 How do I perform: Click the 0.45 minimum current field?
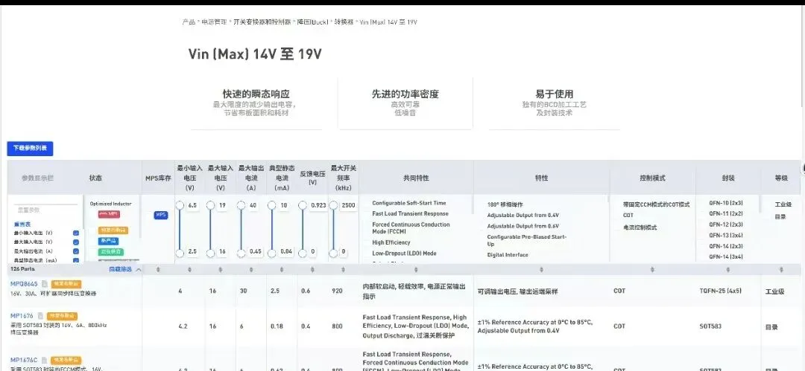[x=256, y=251]
